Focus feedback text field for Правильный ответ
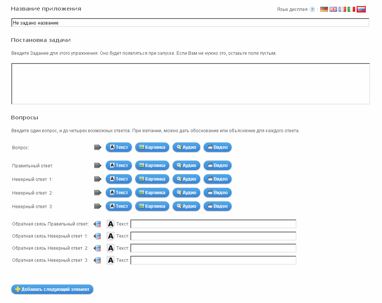The height and width of the screenshot is (303, 382). click(x=213, y=224)
